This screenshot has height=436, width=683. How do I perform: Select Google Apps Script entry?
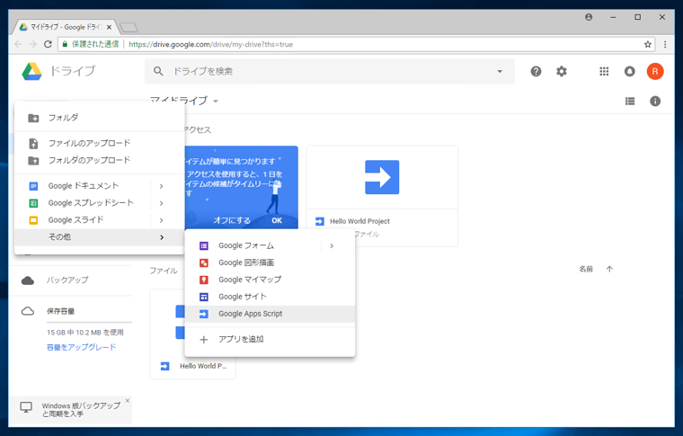coord(271,314)
